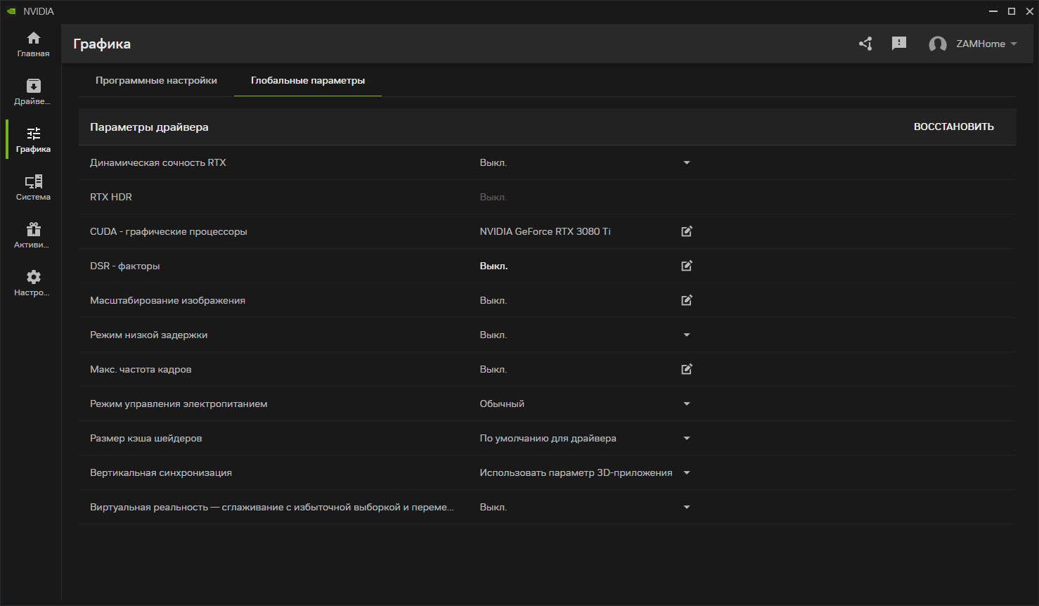
Task: Expand Динамическая сочность RTX dropdown
Action: click(x=687, y=162)
